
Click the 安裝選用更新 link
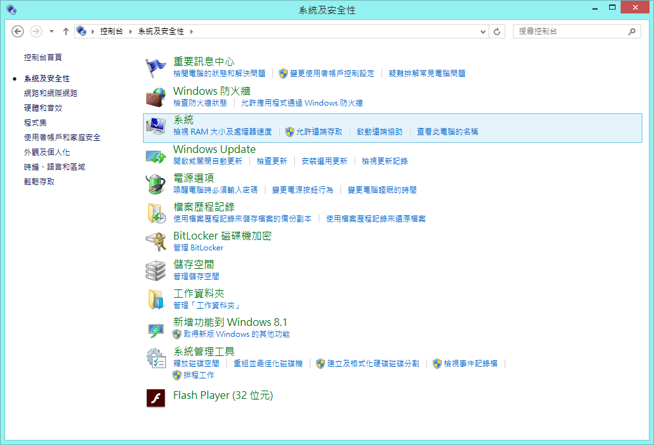tap(324, 161)
